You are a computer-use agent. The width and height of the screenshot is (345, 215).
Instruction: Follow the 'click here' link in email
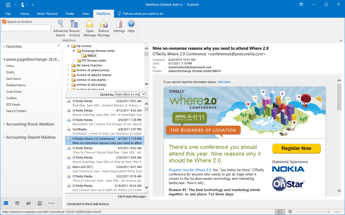224,82
